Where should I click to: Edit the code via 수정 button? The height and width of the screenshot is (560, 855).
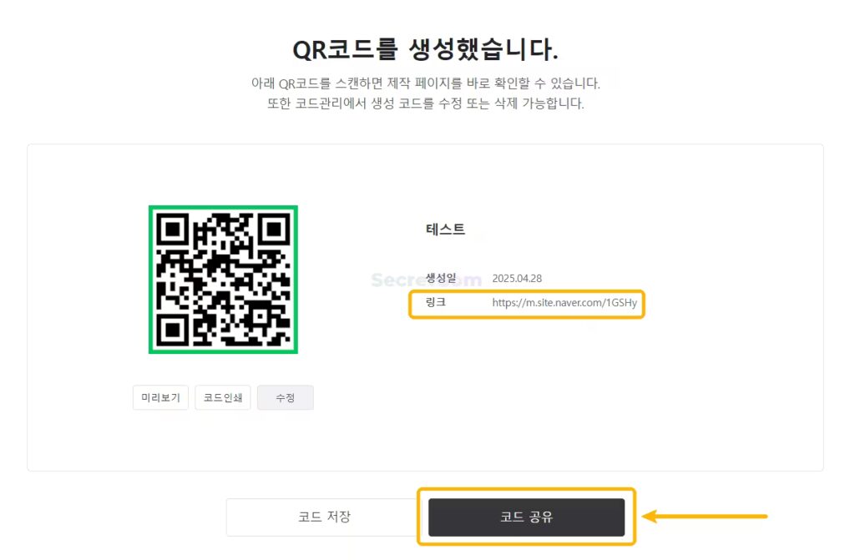tap(286, 397)
